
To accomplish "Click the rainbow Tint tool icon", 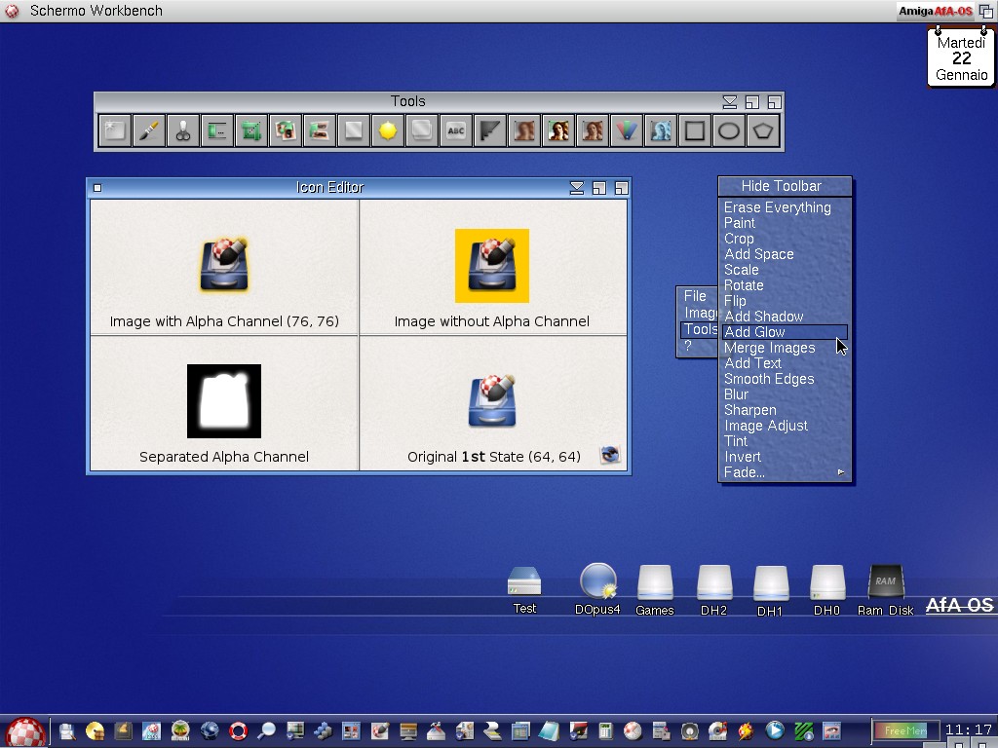I will click(x=627, y=131).
